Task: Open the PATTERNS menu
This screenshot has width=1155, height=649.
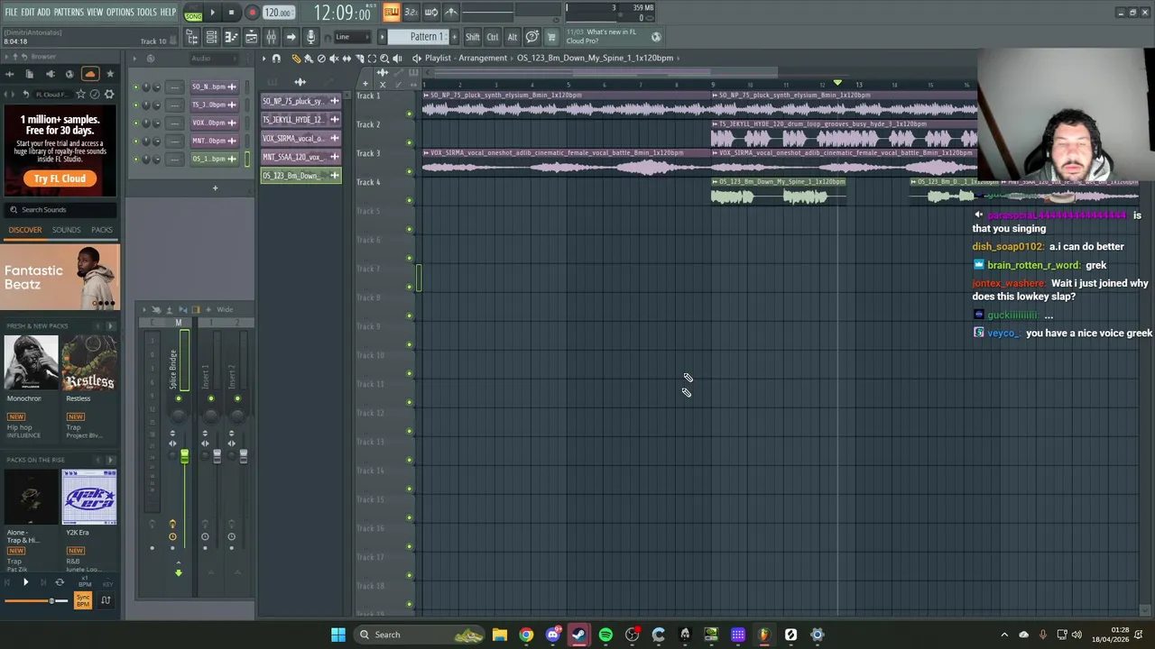Action: tap(69, 12)
